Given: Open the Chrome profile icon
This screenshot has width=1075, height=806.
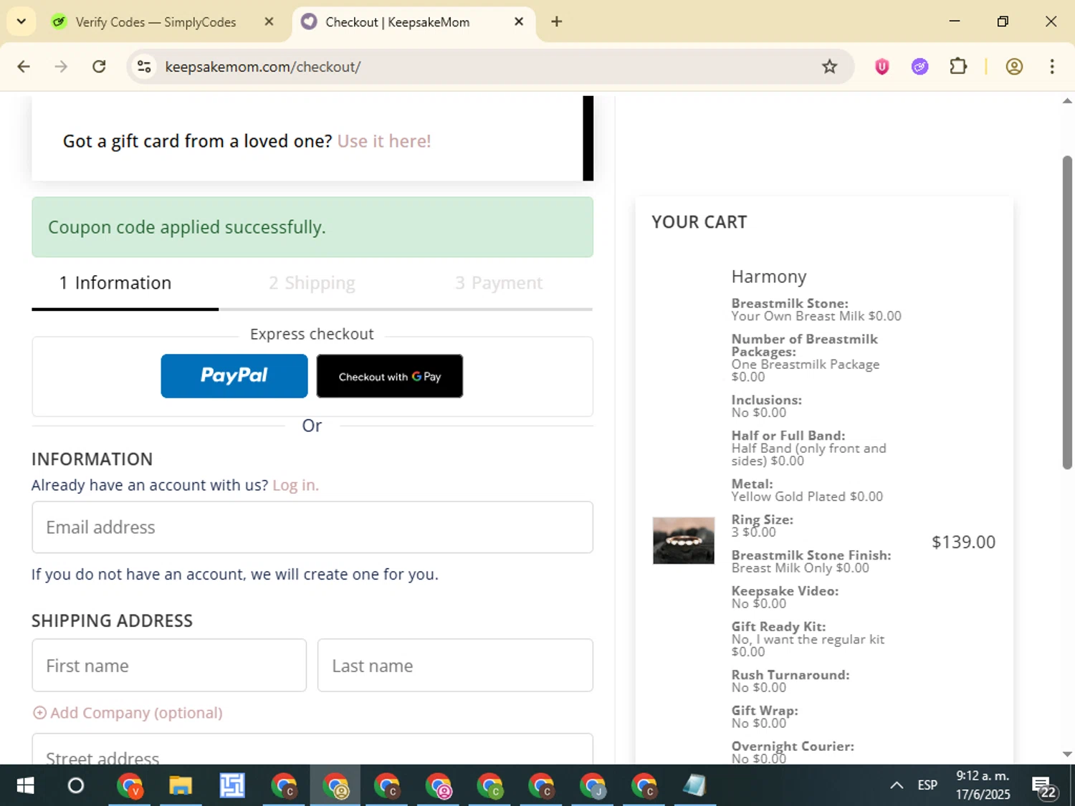Looking at the screenshot, I should pos(1014,67).
